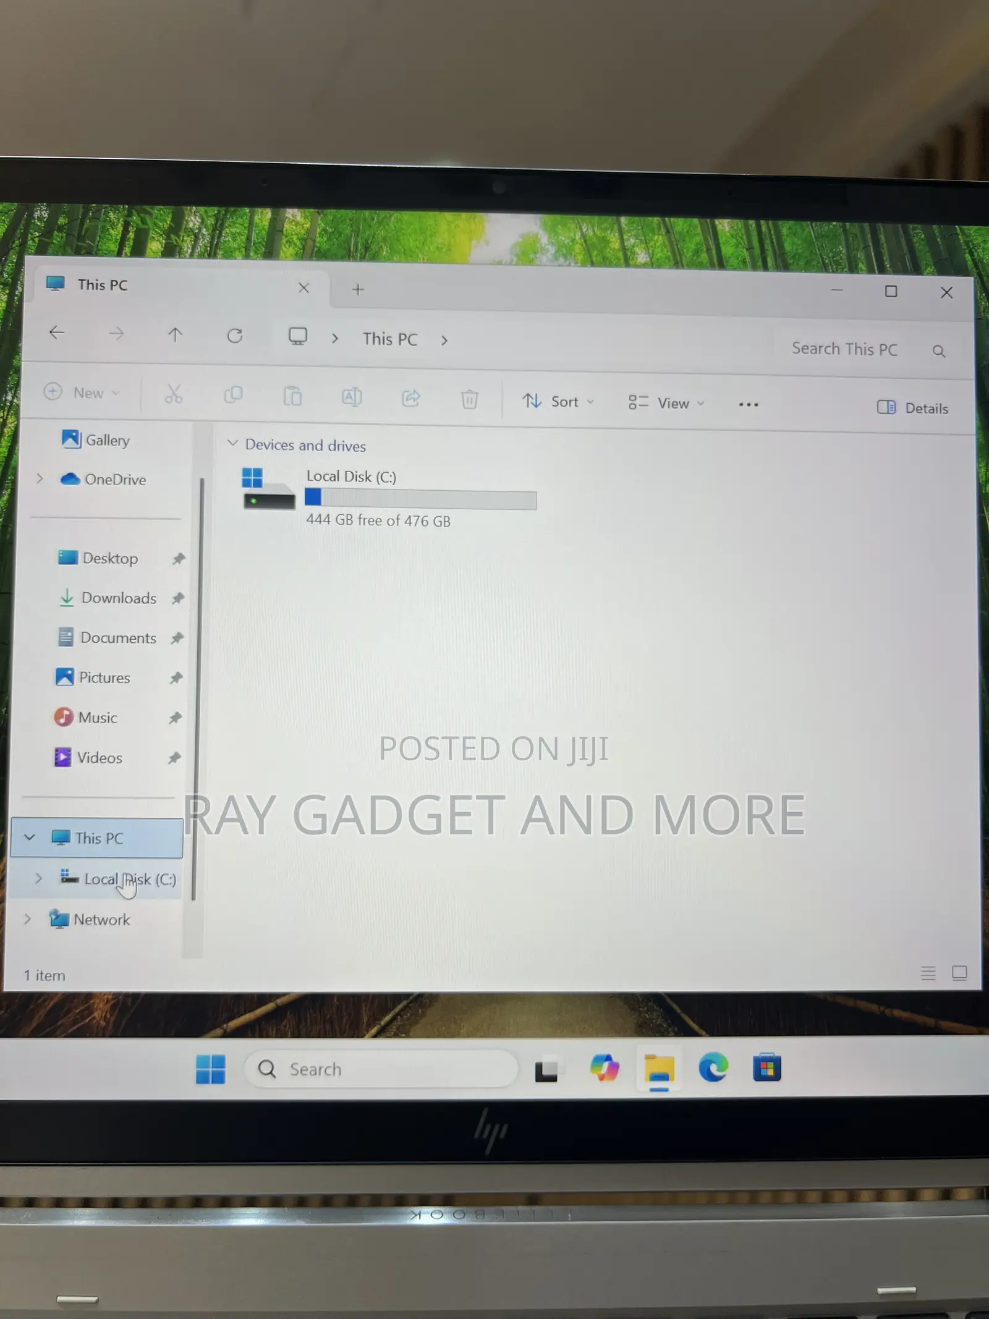989x1319 pixels.
Task: Launch Microsoft Edge from taskbar
Action: click(713, 1067)
